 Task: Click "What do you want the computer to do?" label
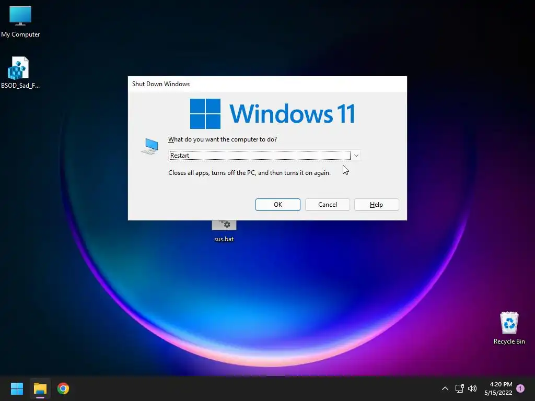[223, 139]
